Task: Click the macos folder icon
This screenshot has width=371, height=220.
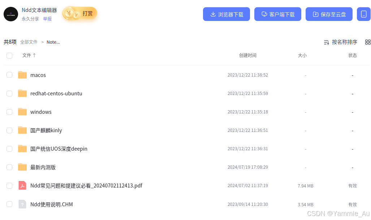Action: (x=22, y=75)
